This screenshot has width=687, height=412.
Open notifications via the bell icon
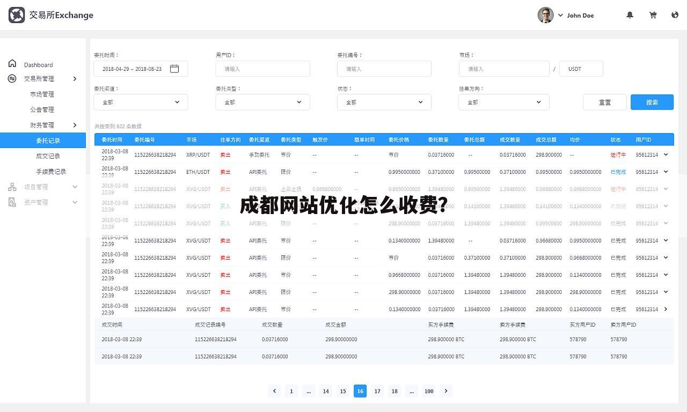pos(630,15)
